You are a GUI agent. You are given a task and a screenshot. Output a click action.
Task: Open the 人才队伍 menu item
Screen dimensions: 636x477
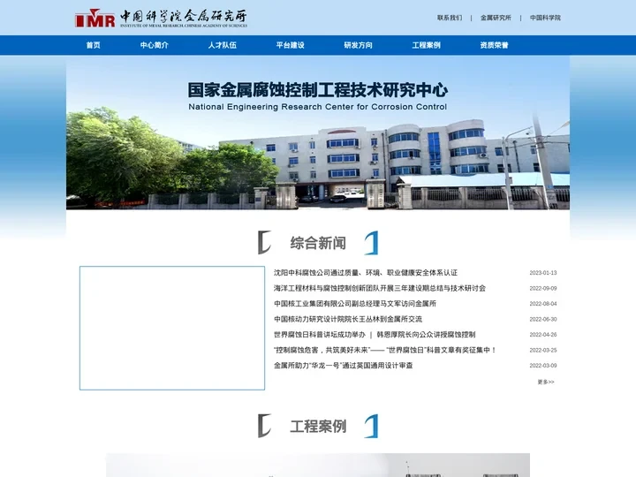coord(223,45)
